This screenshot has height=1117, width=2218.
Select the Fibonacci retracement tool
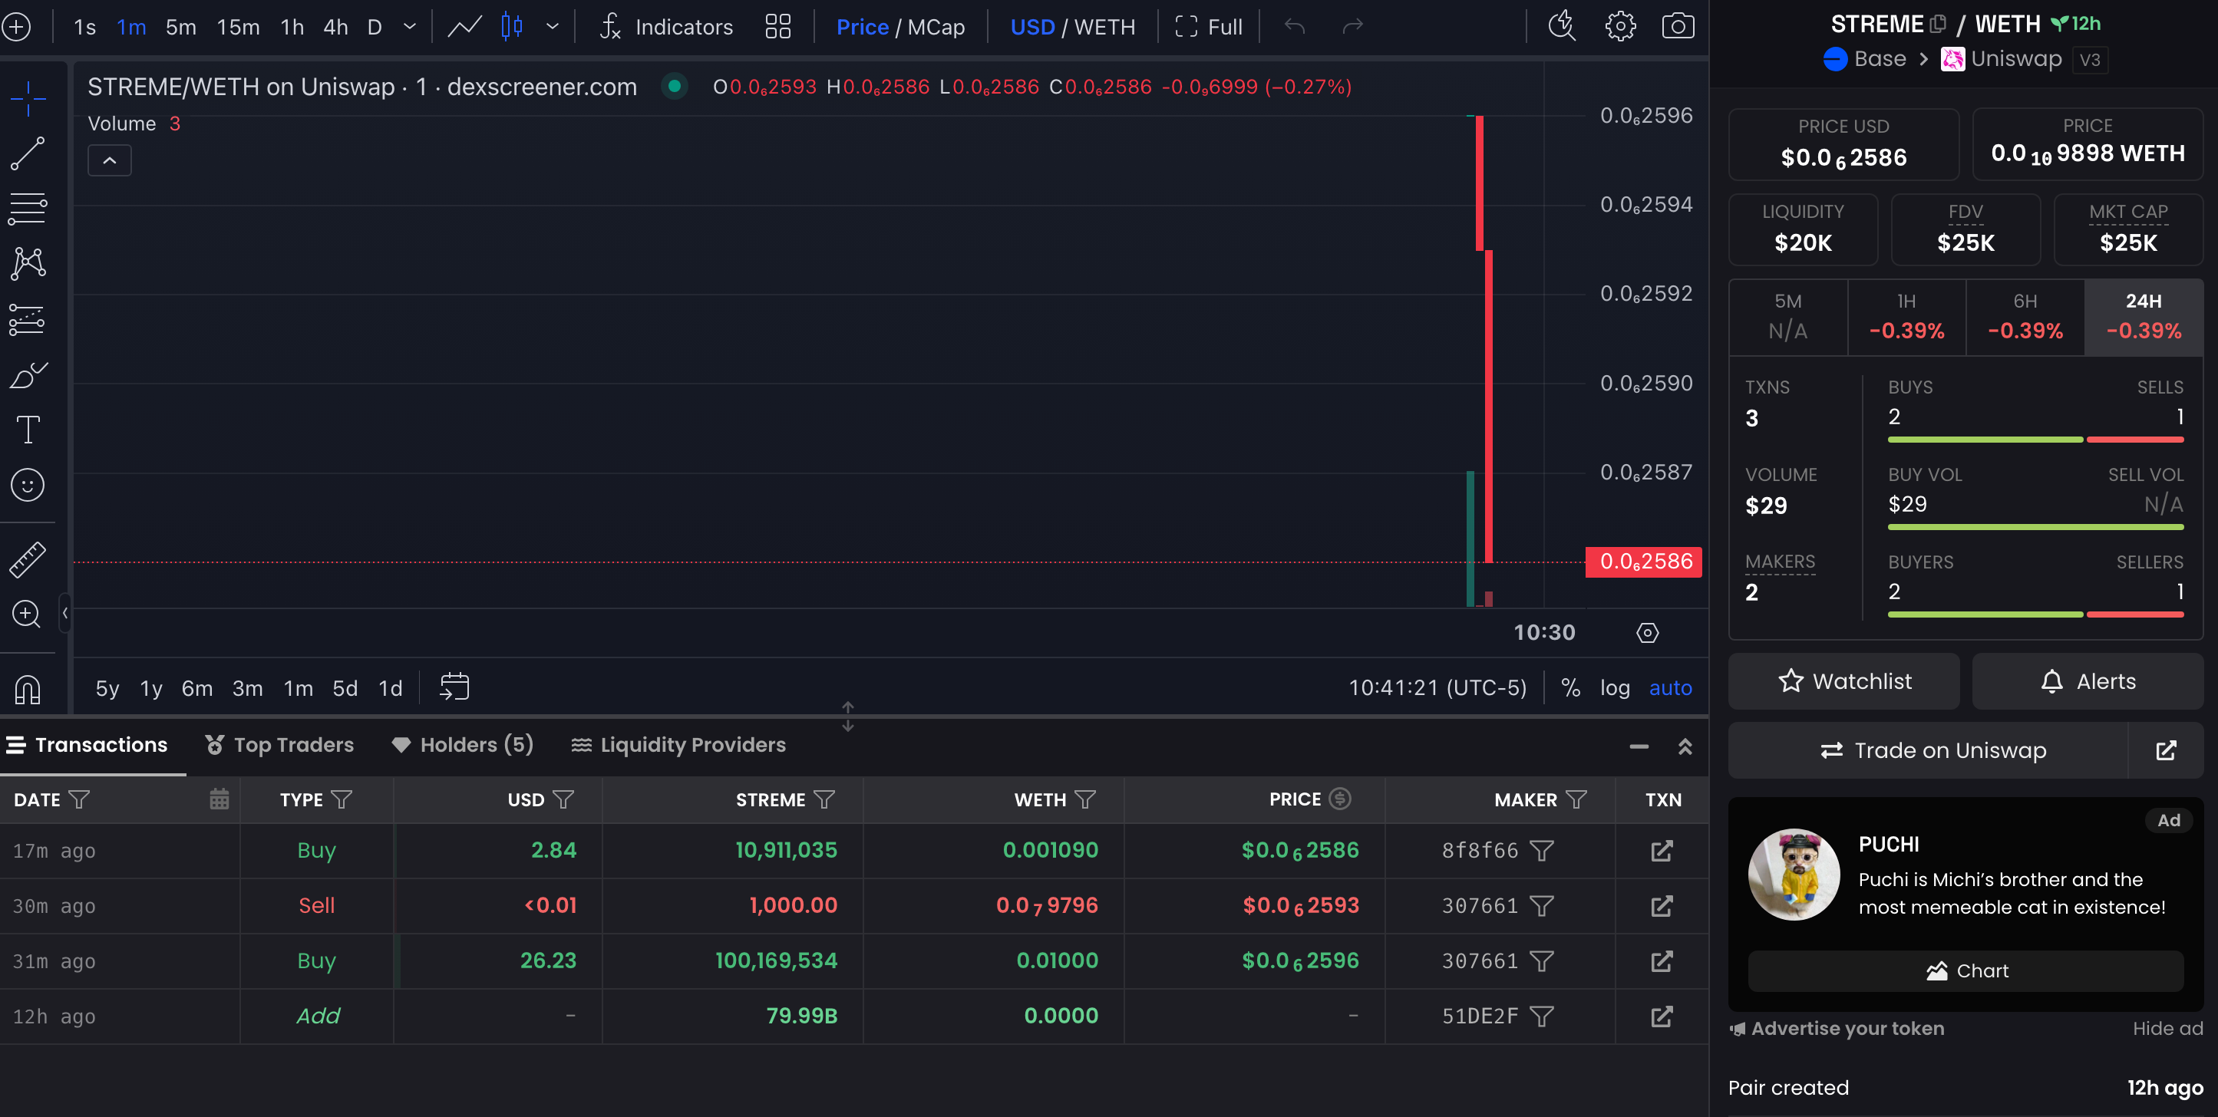coord(28,208)
